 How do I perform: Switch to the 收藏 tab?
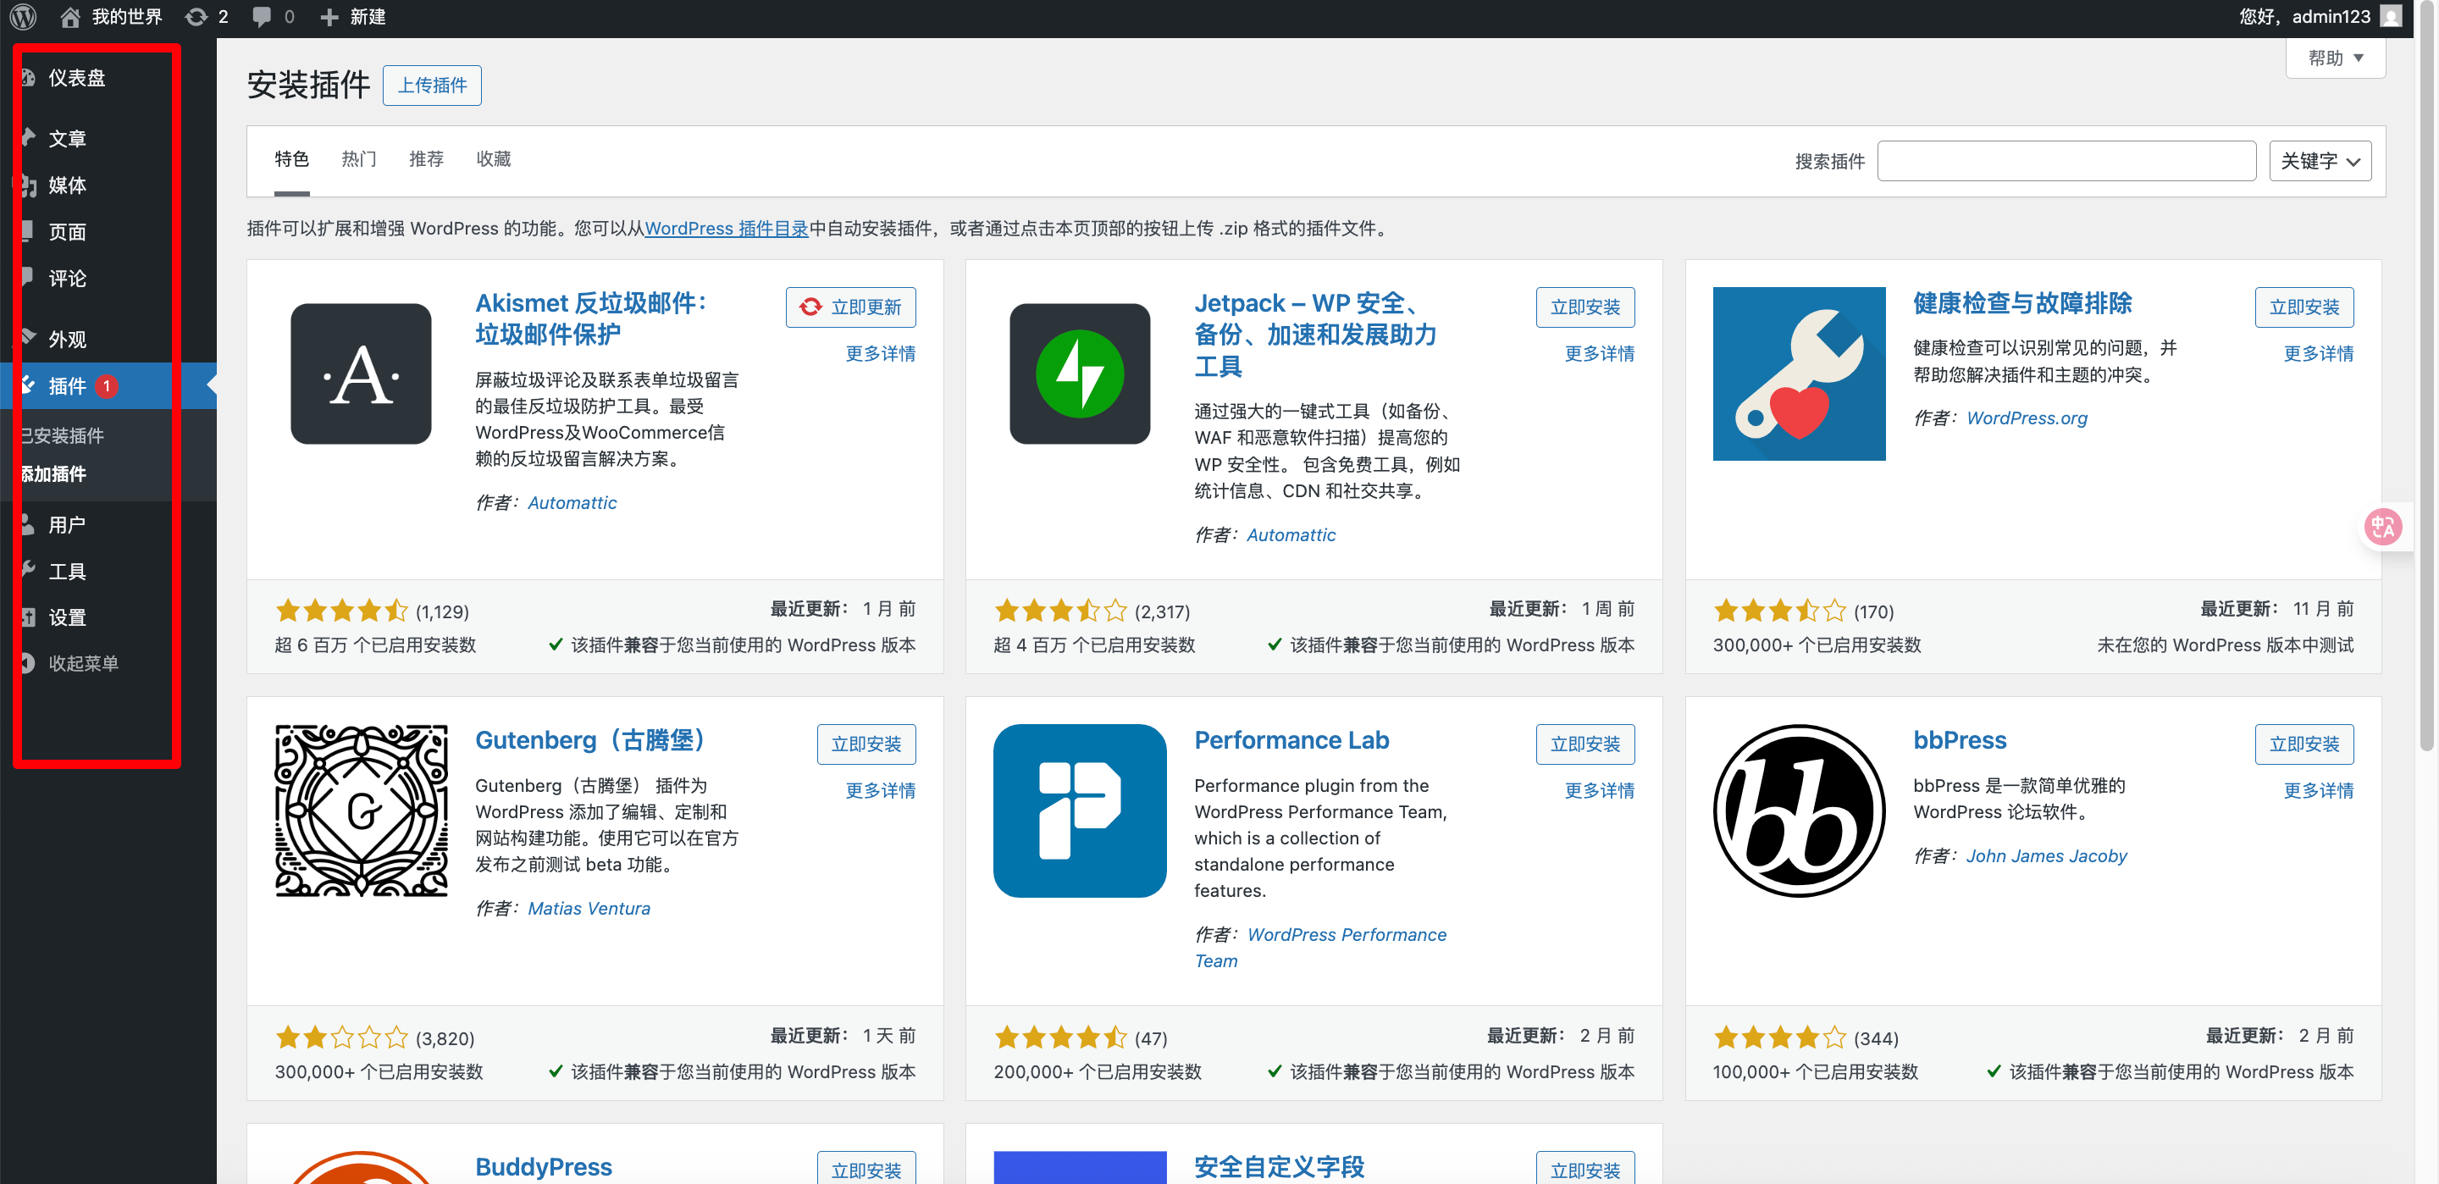click(x=493, y=159)
